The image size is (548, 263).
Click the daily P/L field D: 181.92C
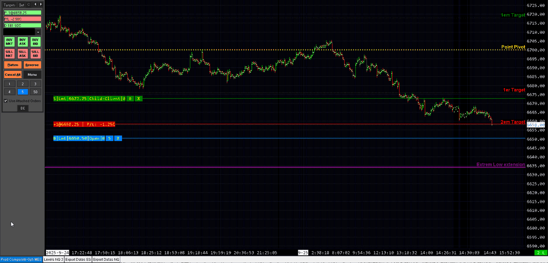(22, 26)
